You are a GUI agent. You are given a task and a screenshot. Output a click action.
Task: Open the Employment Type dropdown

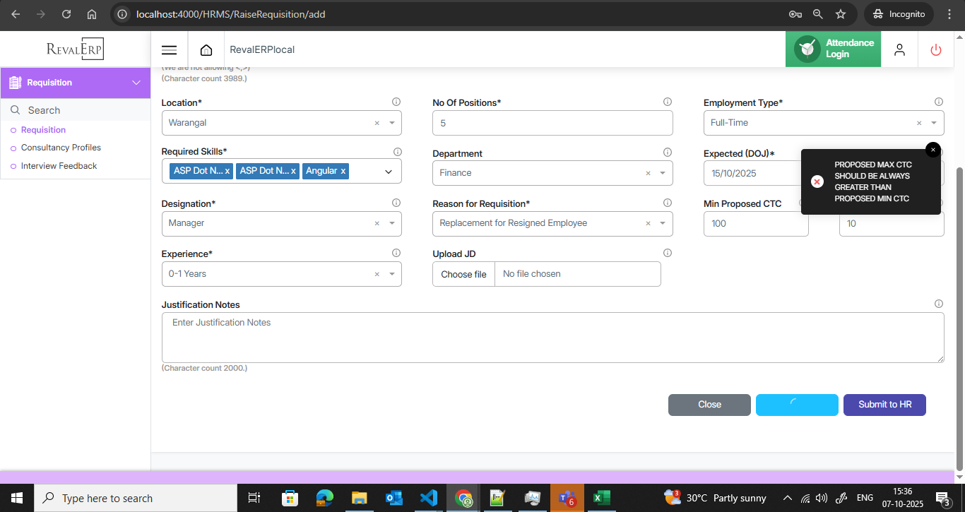(x=934, y=123)
